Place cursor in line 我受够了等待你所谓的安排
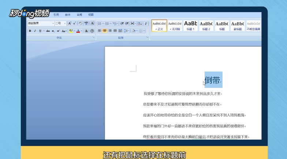 tap(182, 94)
